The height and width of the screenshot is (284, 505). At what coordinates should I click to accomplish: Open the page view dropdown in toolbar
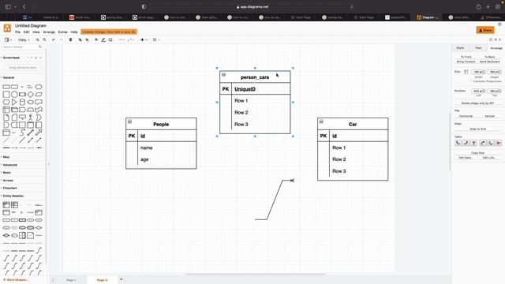8,40
